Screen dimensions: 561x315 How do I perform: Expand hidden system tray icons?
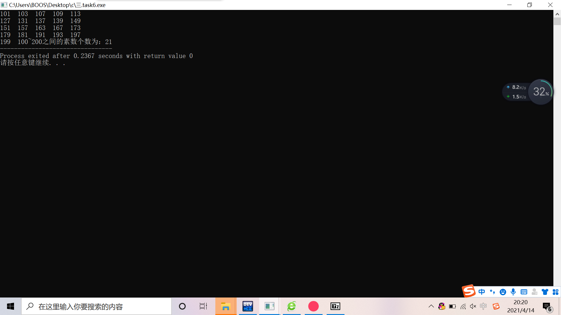pyautogui.click(x=431, y=306)
